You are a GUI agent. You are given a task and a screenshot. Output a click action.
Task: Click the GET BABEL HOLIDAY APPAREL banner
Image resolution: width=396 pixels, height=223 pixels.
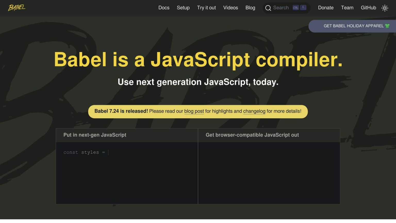(x=352, y=26)
